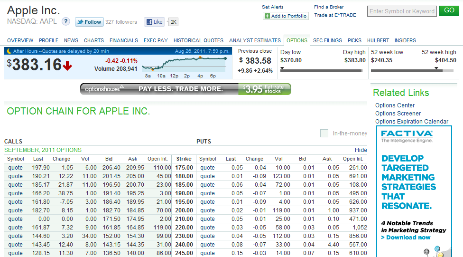
Task: Click Trade at E*TRADE link
Action: [x=335, y=15]
